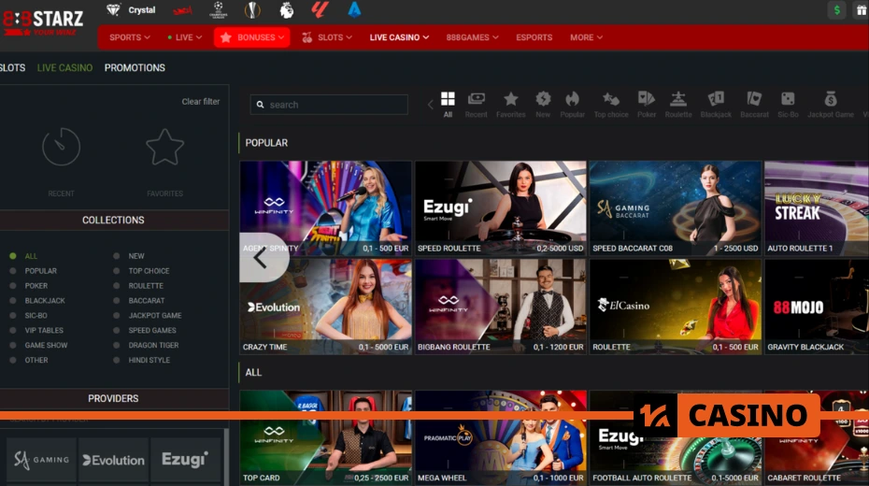Expand the Live Casino dropdown menu
Screen dimensions: 869x486
(x=399, y=37)
